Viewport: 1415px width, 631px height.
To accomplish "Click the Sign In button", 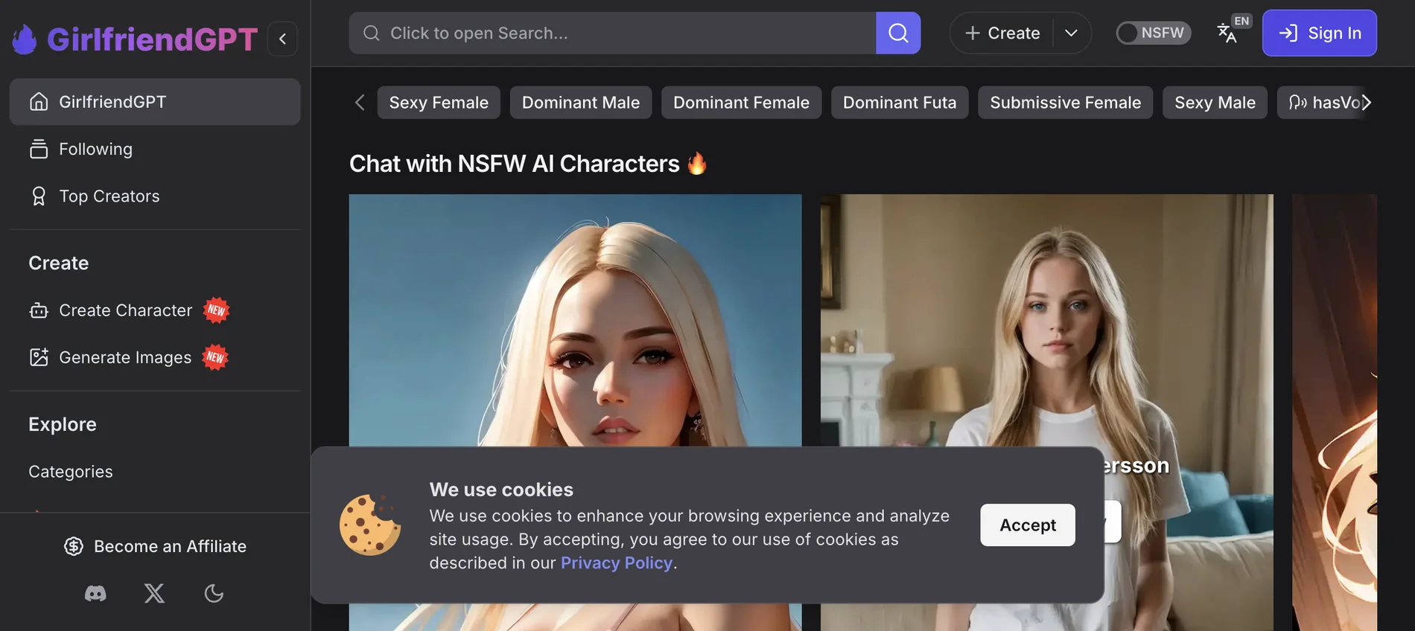I will coord(1319,33).
